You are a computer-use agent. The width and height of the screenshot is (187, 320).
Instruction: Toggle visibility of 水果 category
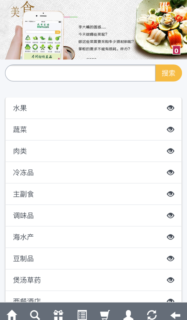(170, 107)
